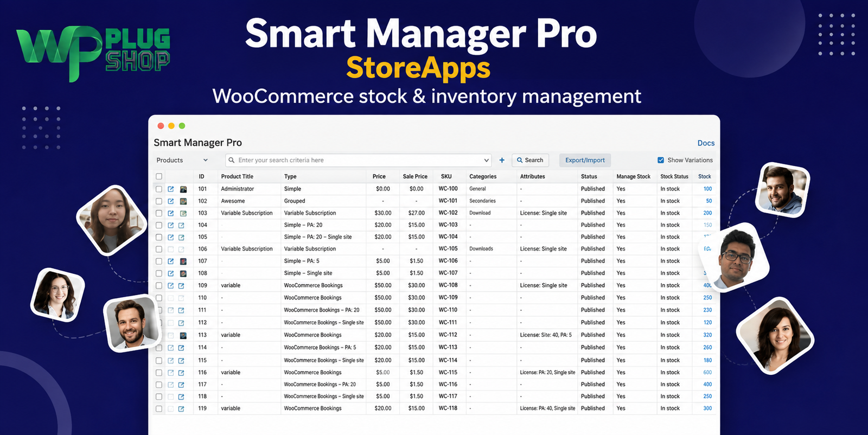The width and height of the screenshot is (868, 435).
Task: Tick the checkbox for product 115
Action: coord(159,361)
